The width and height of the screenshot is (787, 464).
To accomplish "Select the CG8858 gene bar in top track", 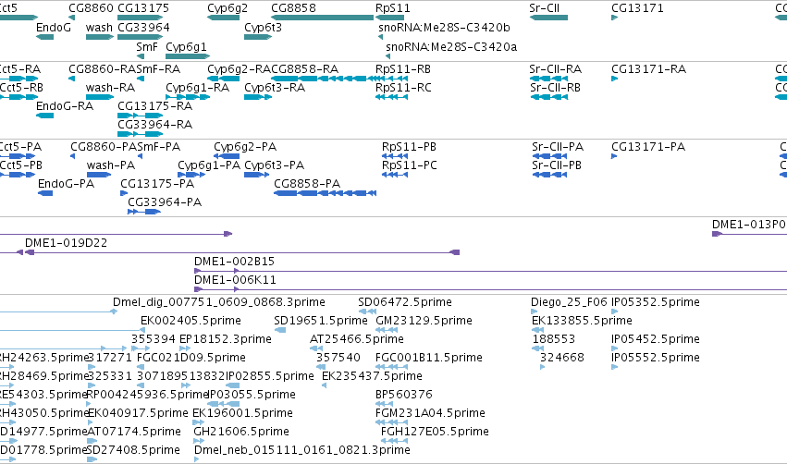I will [x=322, y=18].
